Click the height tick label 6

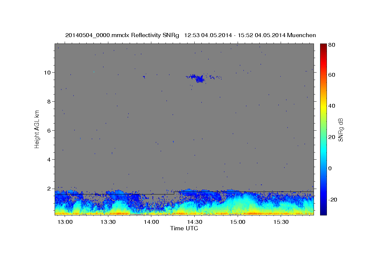(49, 130)
